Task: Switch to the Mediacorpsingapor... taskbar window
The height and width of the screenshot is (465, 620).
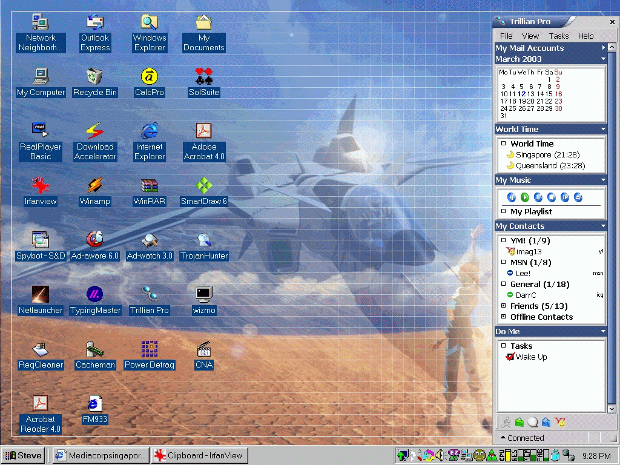Action: (101, 455)
